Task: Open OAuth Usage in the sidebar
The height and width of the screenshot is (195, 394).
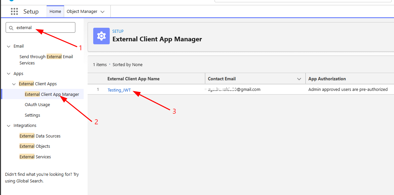Action: [37, 105]
